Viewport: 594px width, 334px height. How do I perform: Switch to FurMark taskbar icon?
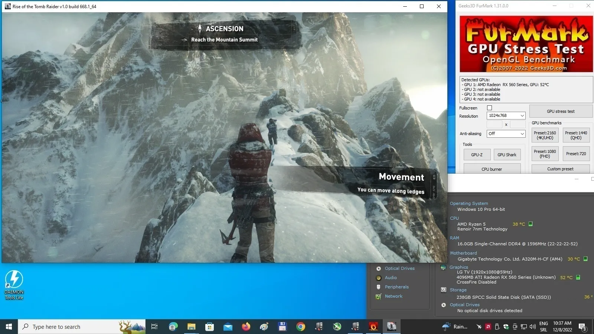373,327
